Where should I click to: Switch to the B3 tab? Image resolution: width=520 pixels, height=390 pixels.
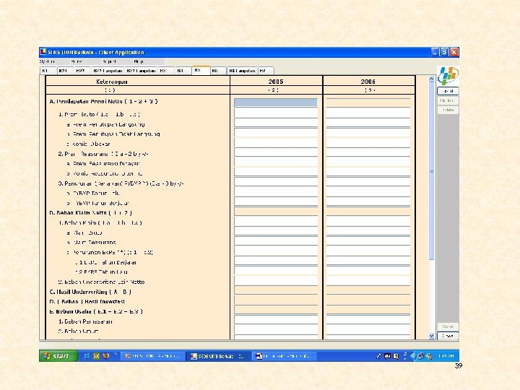point(166,71)
